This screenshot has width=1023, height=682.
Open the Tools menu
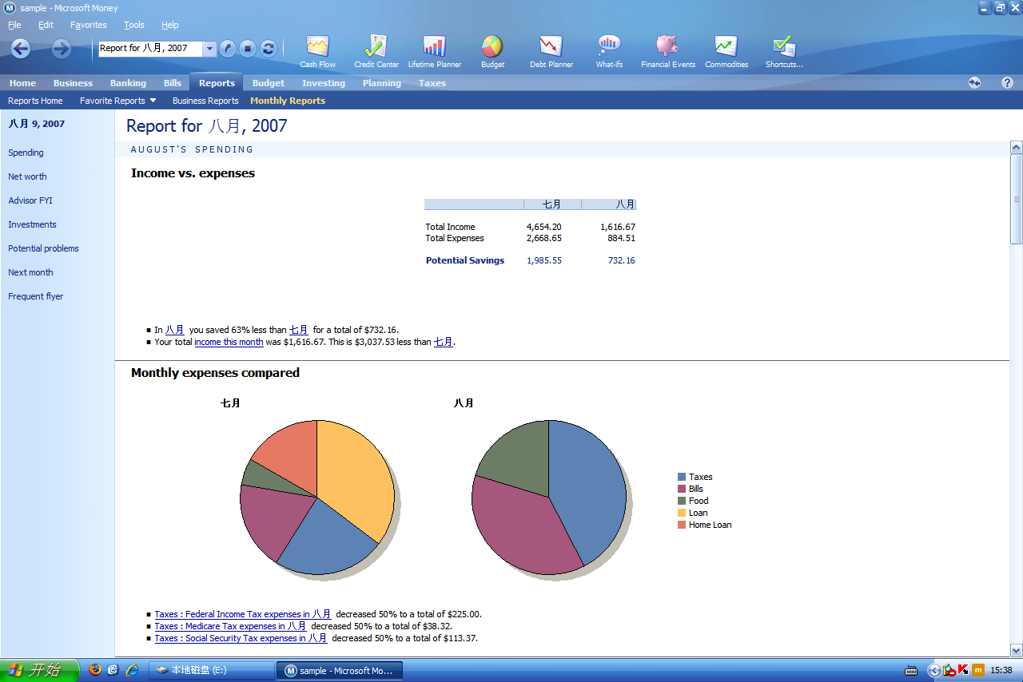click(133, 25)
